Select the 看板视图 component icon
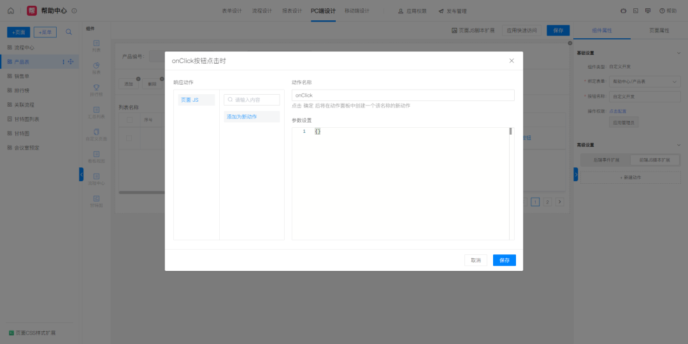 coord(97,155)
